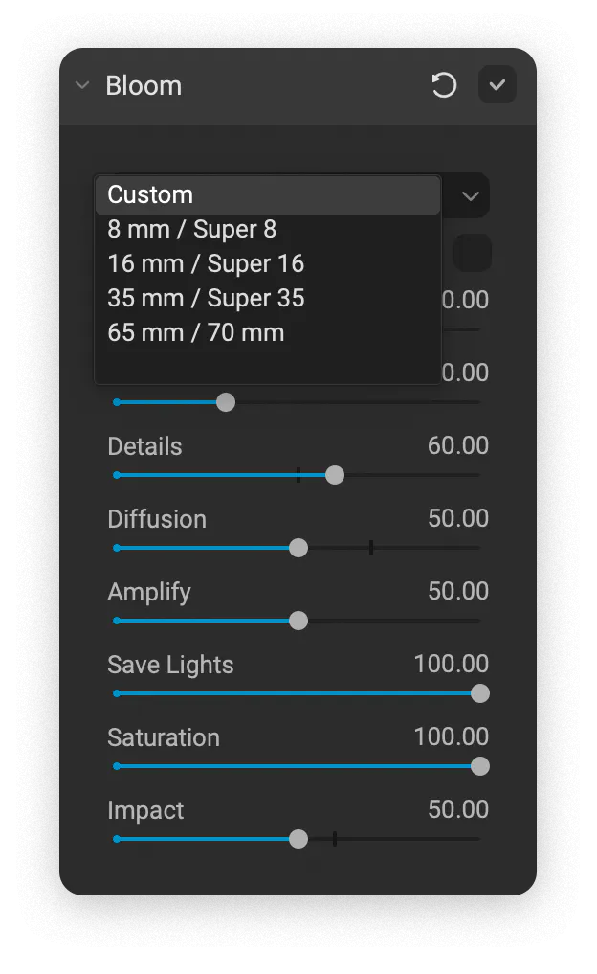This screenshot has height=974, width=597.
Task: Collapse the Bloom panel chevron
Action: pyautogui.click(x=82, y=85)
